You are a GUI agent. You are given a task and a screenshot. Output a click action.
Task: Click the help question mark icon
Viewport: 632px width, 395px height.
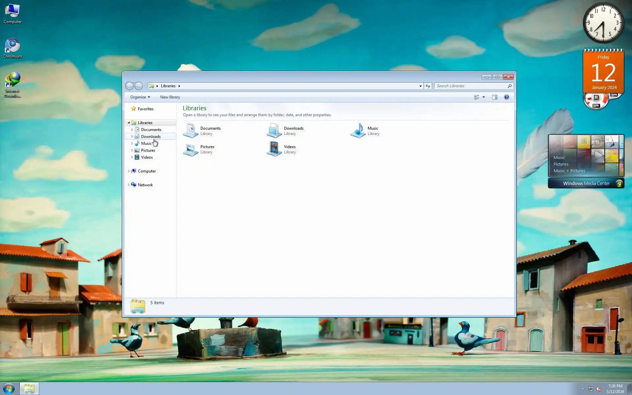[x=506, y=97]
